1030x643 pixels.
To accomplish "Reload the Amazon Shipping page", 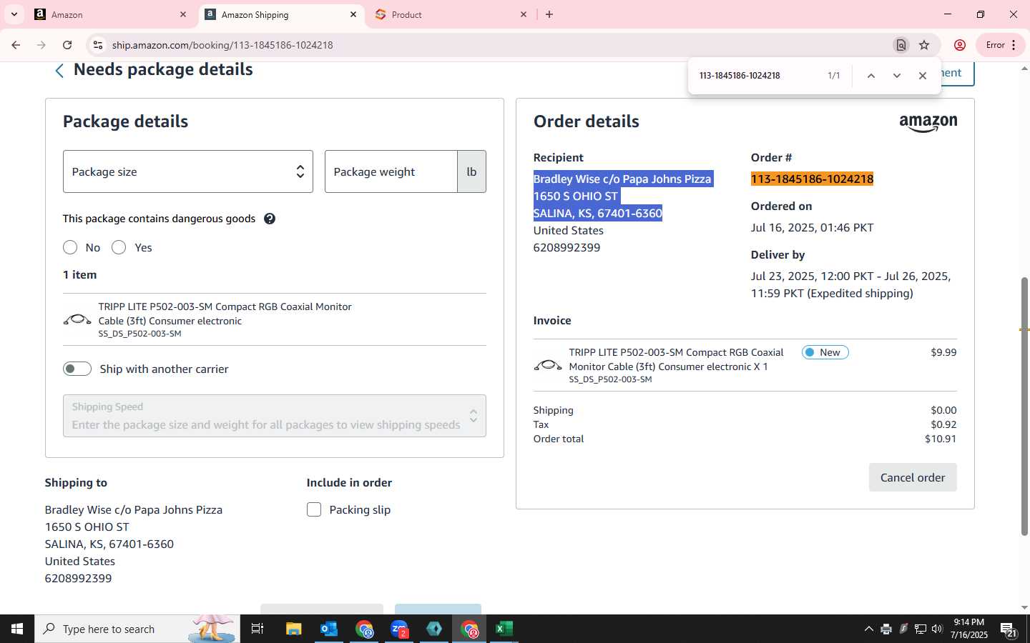I will [67, 45].
